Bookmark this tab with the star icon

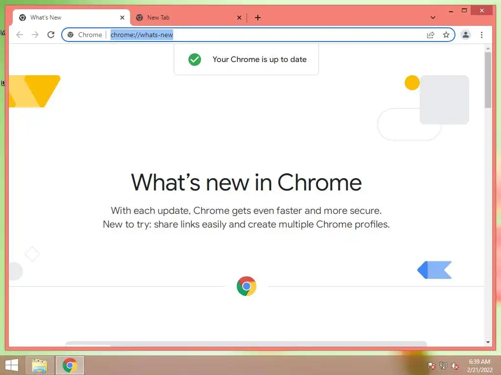pyautogui.click(x=446, y=35)
